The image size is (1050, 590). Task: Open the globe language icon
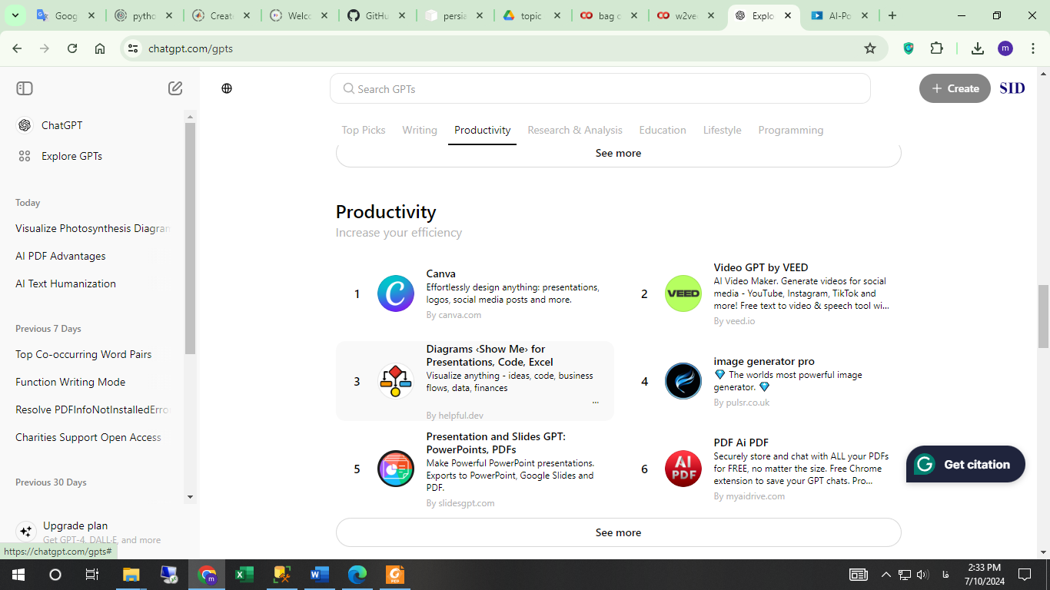227,88
